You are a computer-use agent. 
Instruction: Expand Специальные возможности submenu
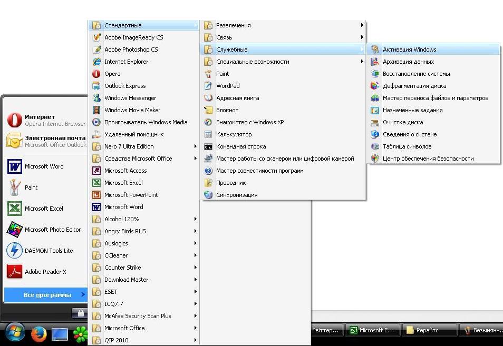[x=283, y=62]
